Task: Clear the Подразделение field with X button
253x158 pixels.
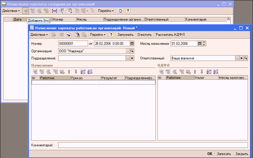Action: [132, 58]
